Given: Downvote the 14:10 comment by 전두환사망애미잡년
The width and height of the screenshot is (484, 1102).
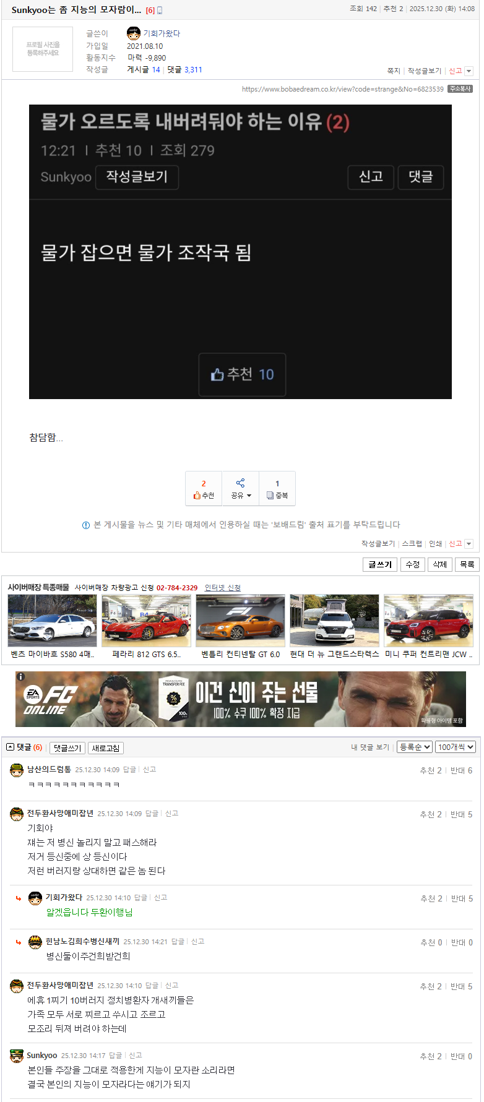Looking at the screenshot, I should pos(461,987).
